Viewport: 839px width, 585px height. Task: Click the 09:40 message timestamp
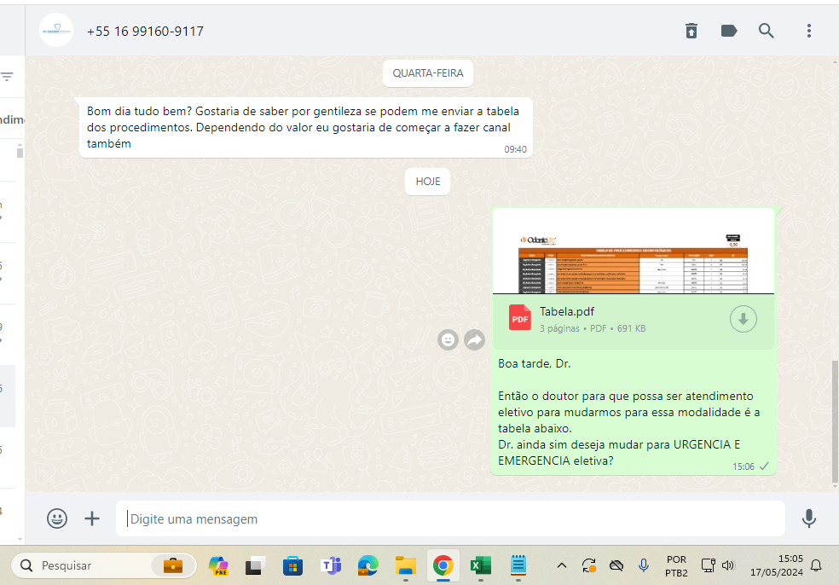point(515,150)
